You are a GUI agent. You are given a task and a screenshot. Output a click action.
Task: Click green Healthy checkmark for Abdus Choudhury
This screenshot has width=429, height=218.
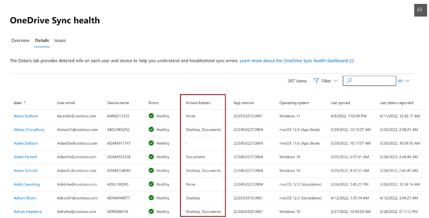tap(151, 129)
